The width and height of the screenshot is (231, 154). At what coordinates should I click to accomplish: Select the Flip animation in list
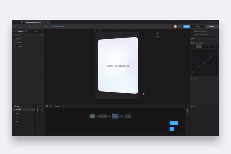24,121
